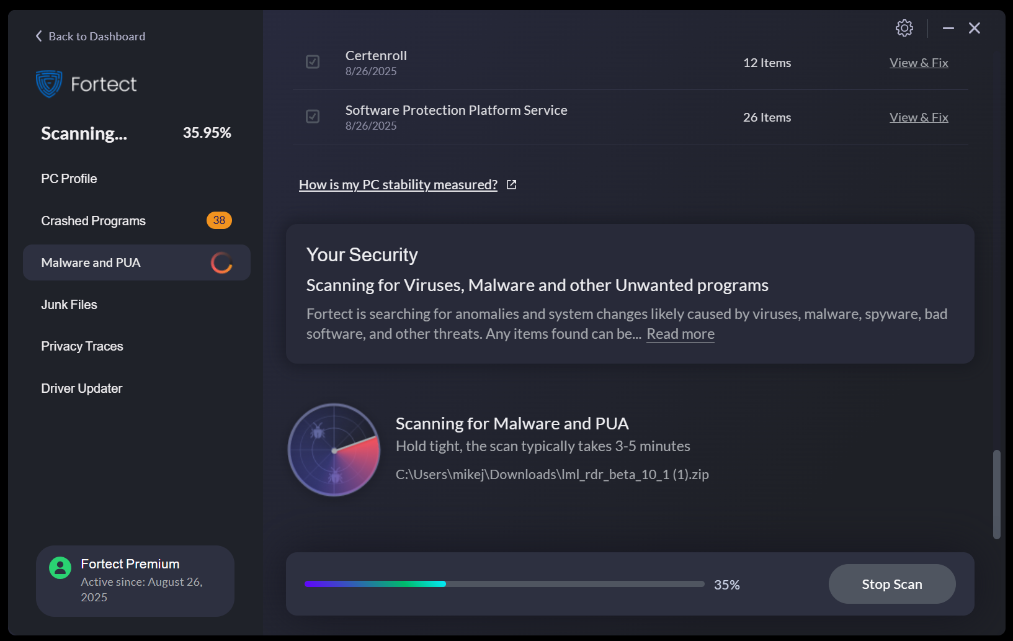Click the malware radar scan graphic
1013x641 pixels.
click(334, 450)
